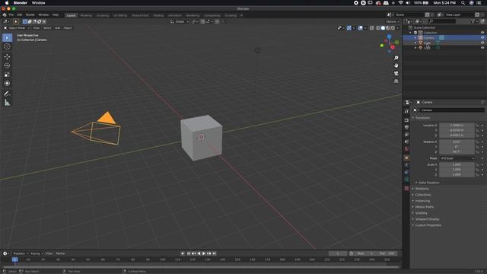This screenshot has width=487, height=274.
Task: Open the viewport Select menu
Action: [47, 28]
